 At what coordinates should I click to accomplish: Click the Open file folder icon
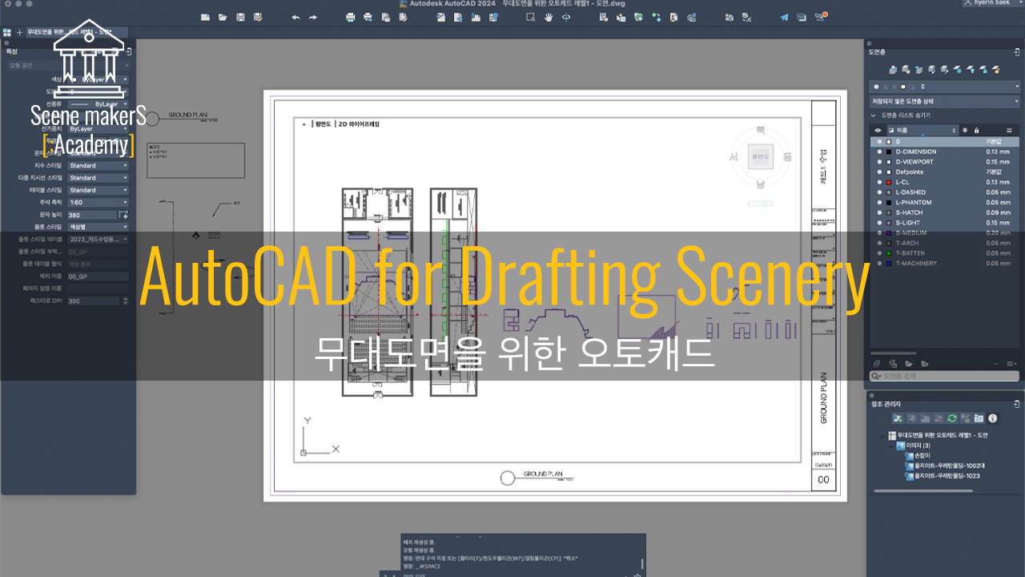click(x=222, y=17)
